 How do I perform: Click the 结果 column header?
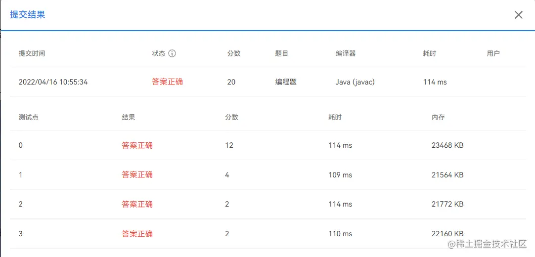tap(128, 117)
